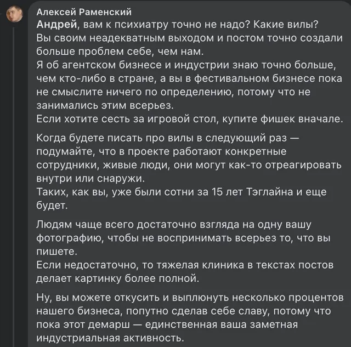Click the text "внутри или снаружи."
Image resolution: width=351 pixels, height=347 pixels.
90,179
